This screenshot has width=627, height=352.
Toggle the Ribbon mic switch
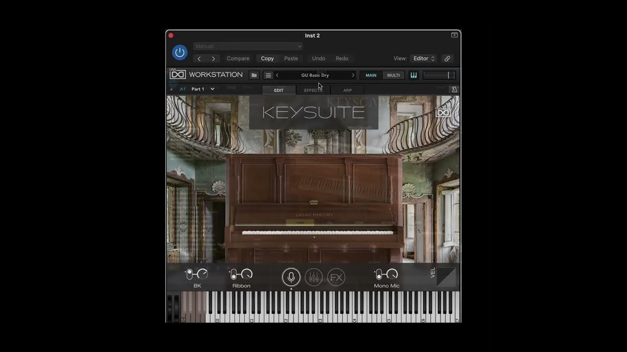[234, 274]
